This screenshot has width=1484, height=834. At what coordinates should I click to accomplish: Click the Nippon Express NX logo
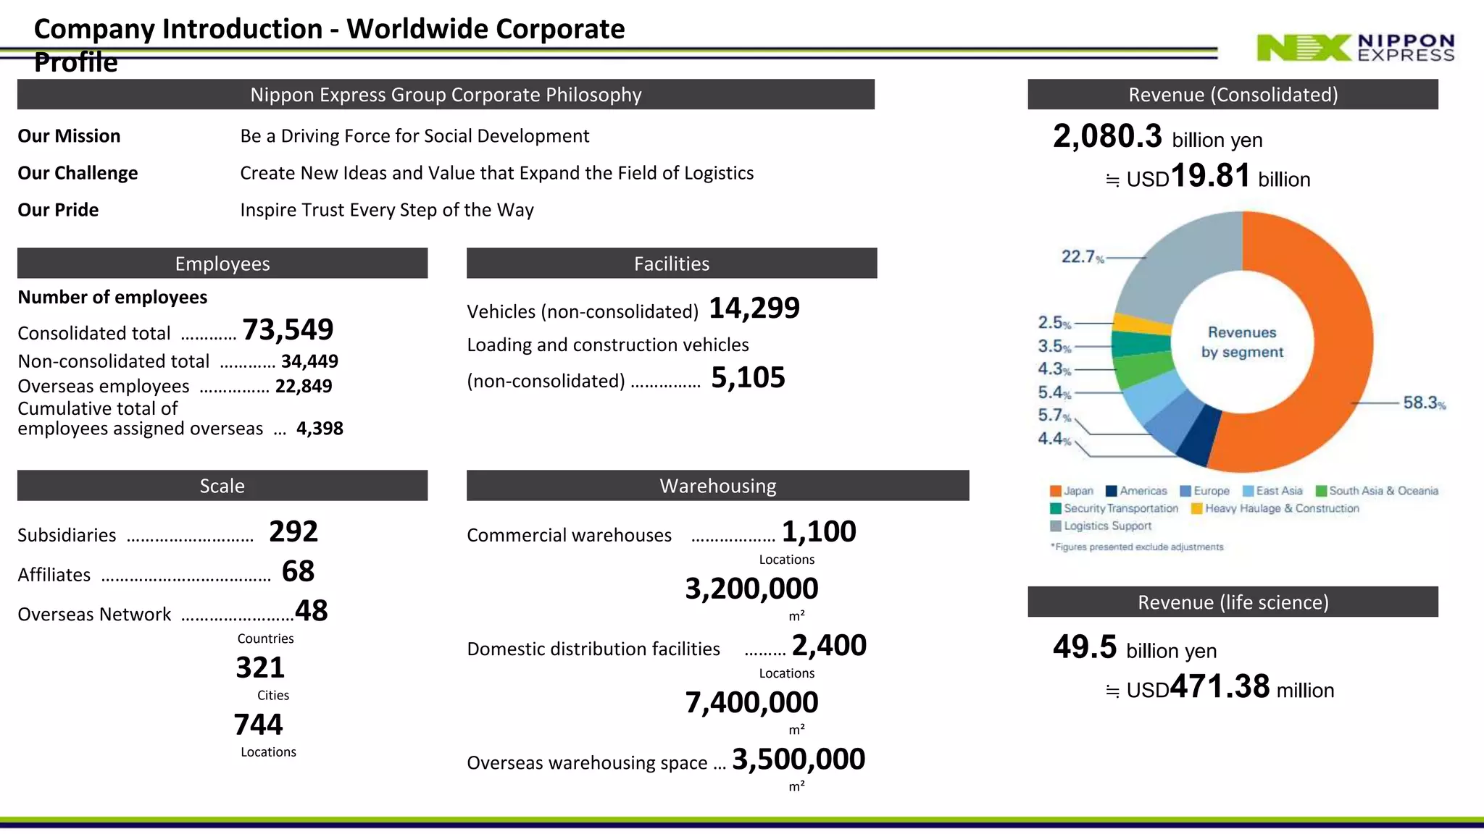coord(1355,48)
